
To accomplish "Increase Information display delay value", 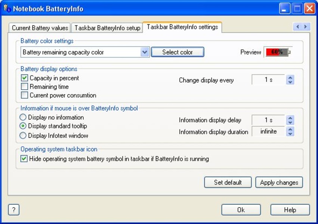I will tap(290, 118).
